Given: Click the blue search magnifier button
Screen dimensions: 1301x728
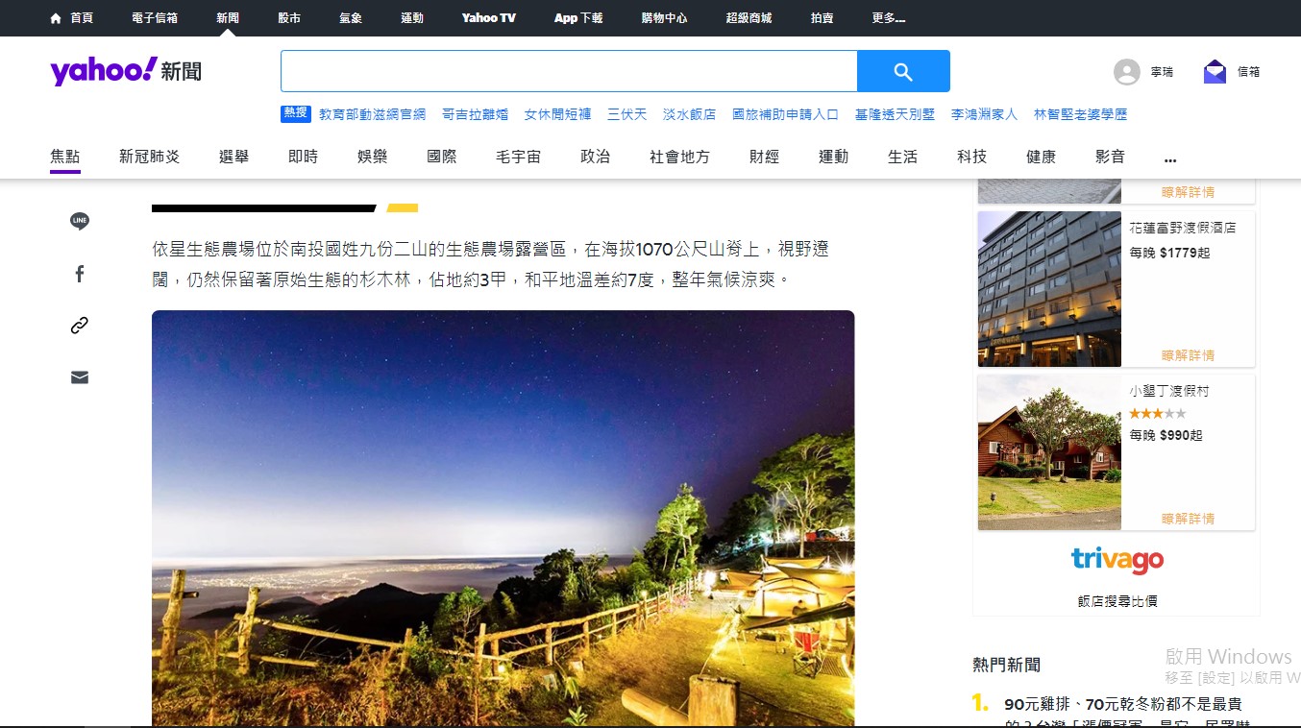Looking at the screenshot, I should [x=903, y=71].
